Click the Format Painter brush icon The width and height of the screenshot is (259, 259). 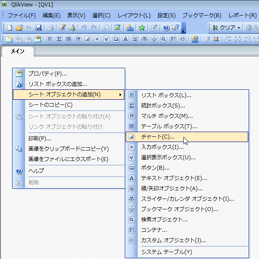click(207, 39)
